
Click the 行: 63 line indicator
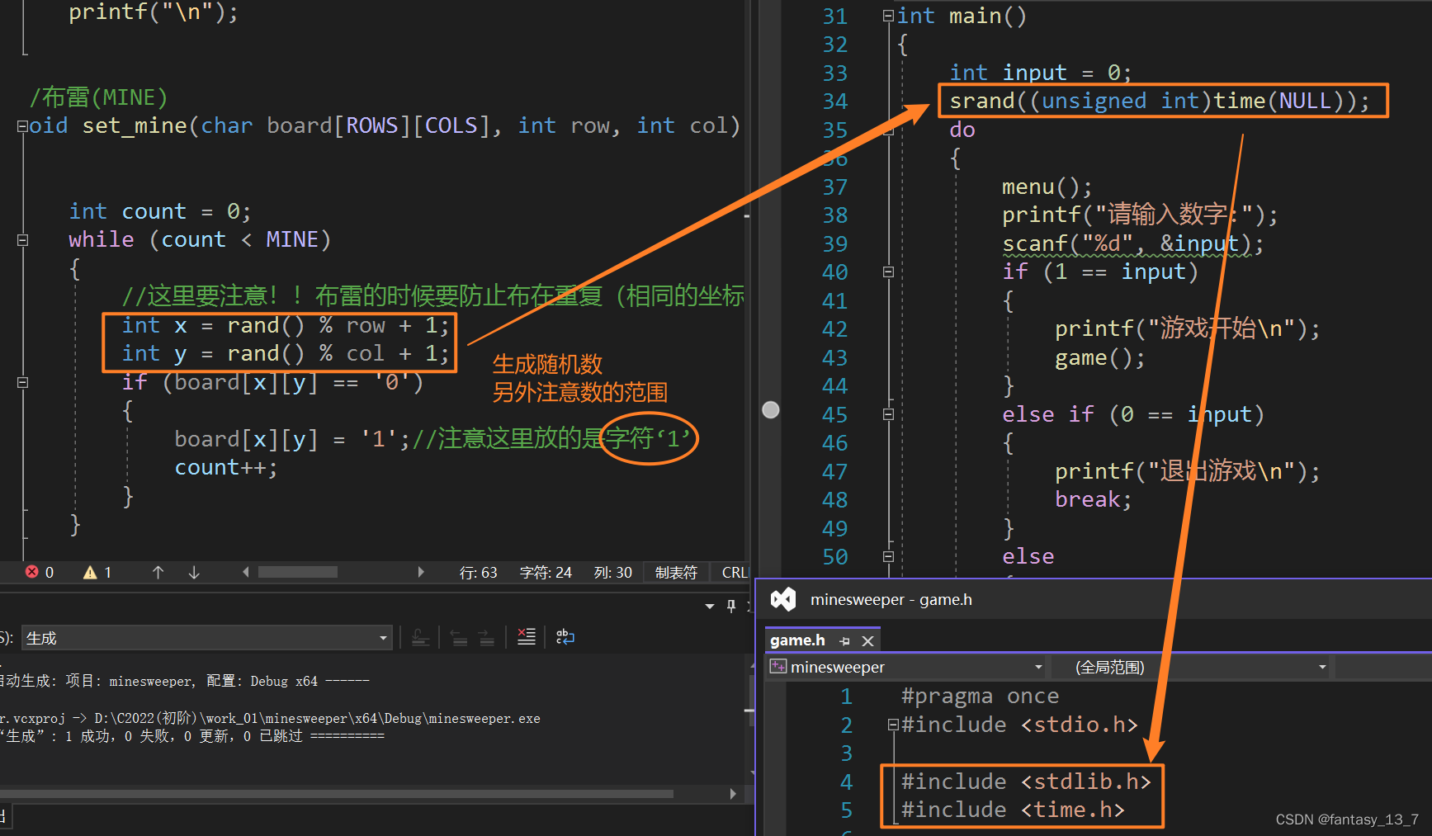coord(478,572)
